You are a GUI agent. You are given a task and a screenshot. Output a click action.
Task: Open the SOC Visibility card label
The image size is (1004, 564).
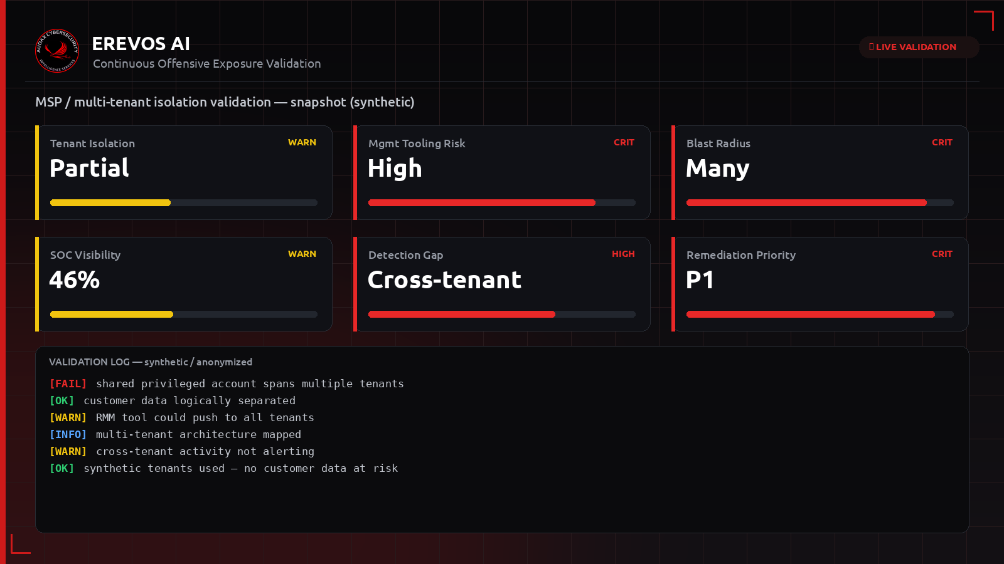click(x=85, y=255)
